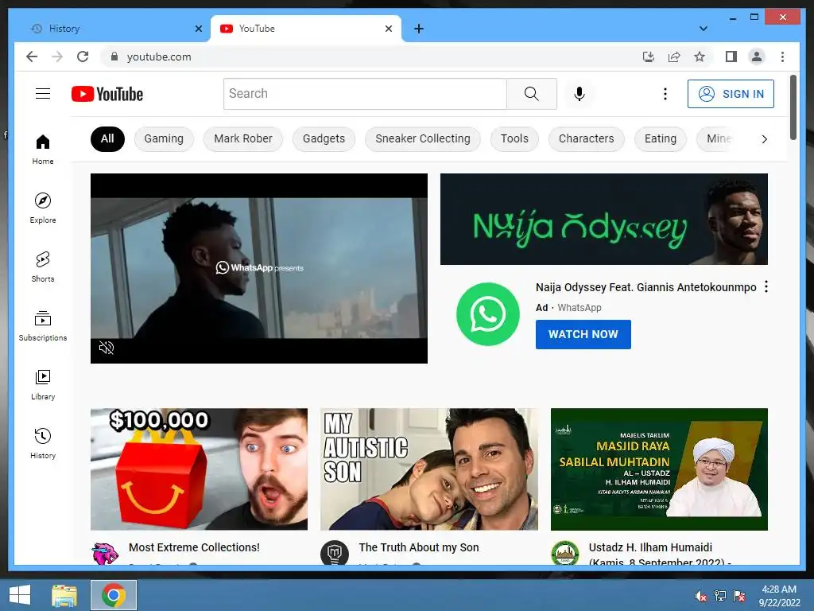Screen dimensions: 814x611
Task: Play the WhatsApp presents ad video
Action: tap(259, 268)
